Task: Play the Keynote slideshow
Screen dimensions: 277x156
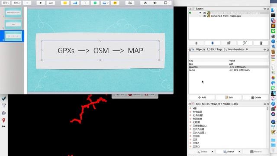Action: [41, 3]
